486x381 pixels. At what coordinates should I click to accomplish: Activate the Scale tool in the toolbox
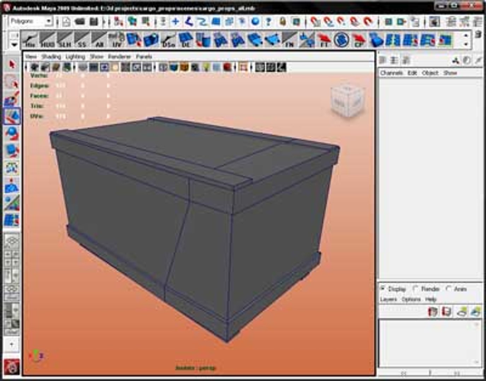click(12, 151)
